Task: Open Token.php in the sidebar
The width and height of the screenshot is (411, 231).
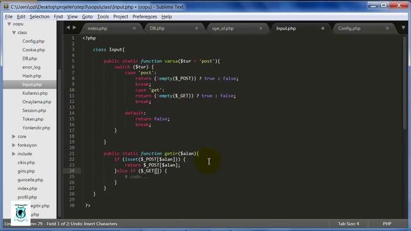Action: 33,119
